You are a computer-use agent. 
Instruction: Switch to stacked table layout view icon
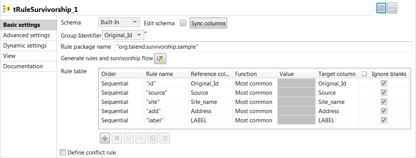392,9
